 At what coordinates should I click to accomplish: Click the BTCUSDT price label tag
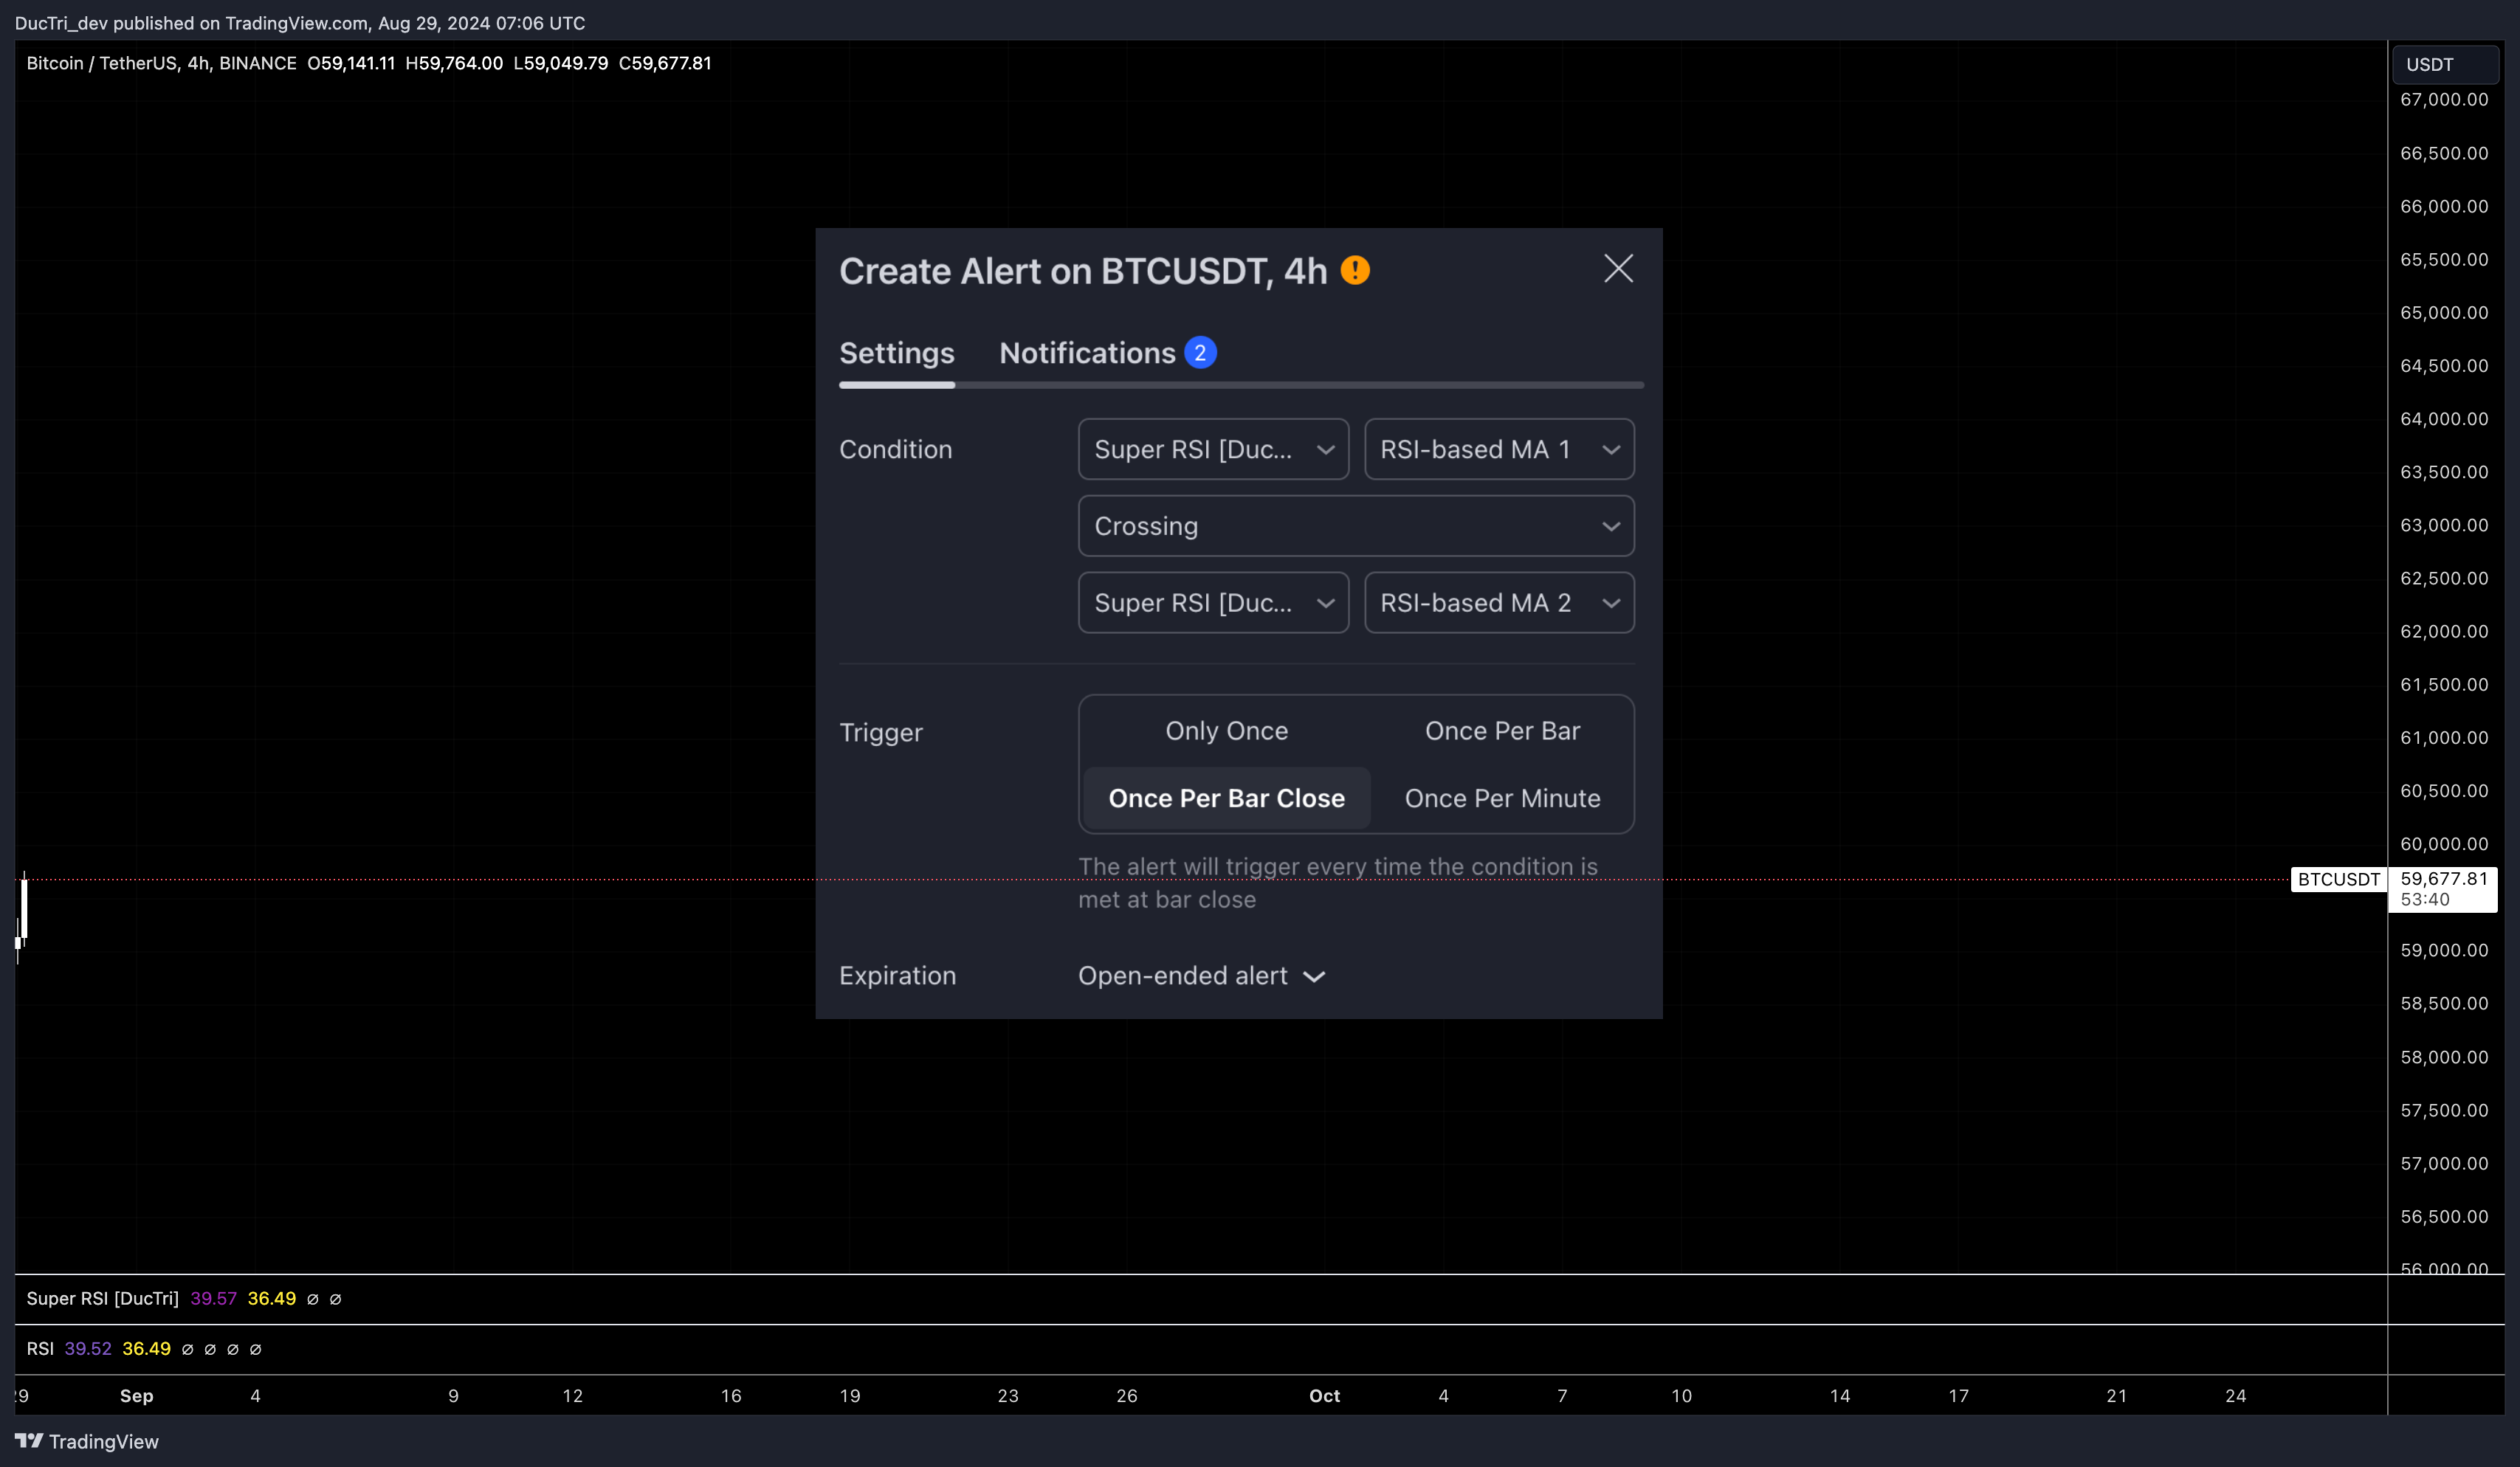pos(2338,879)
